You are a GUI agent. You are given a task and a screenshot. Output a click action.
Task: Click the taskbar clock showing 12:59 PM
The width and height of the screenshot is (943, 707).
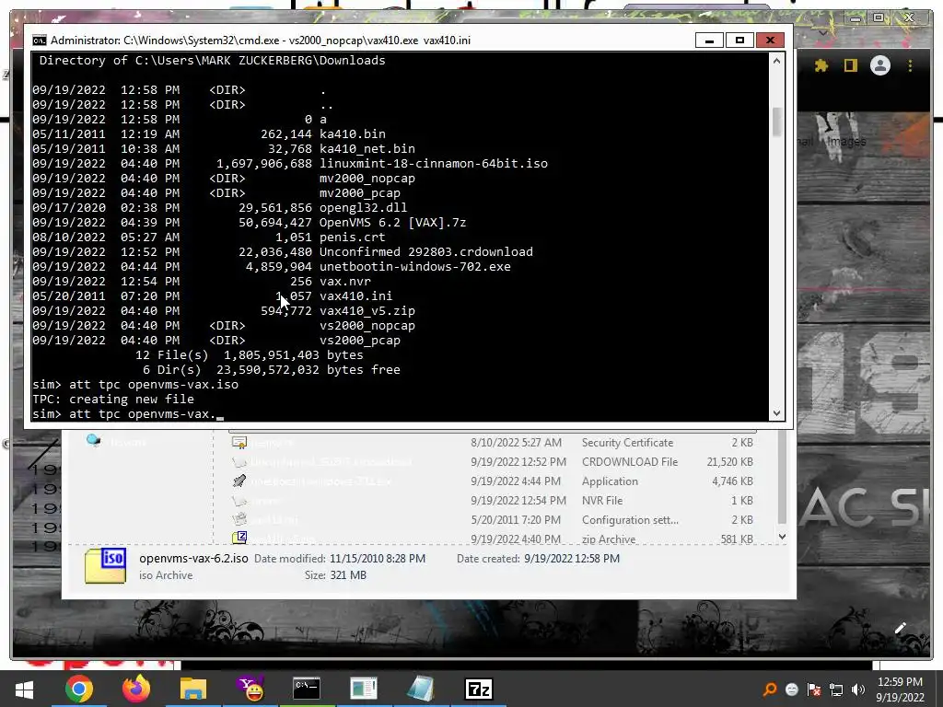[x=900, y=682]
